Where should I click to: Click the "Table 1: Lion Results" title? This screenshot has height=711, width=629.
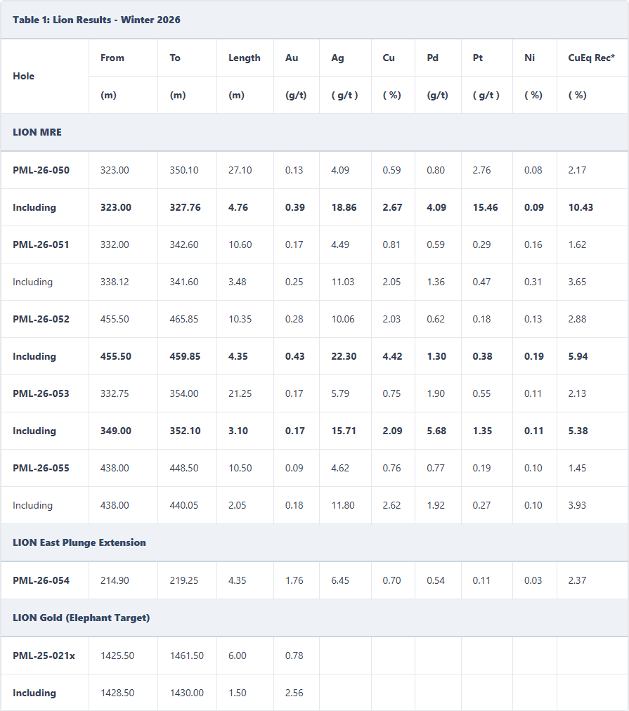click(96, 20)
